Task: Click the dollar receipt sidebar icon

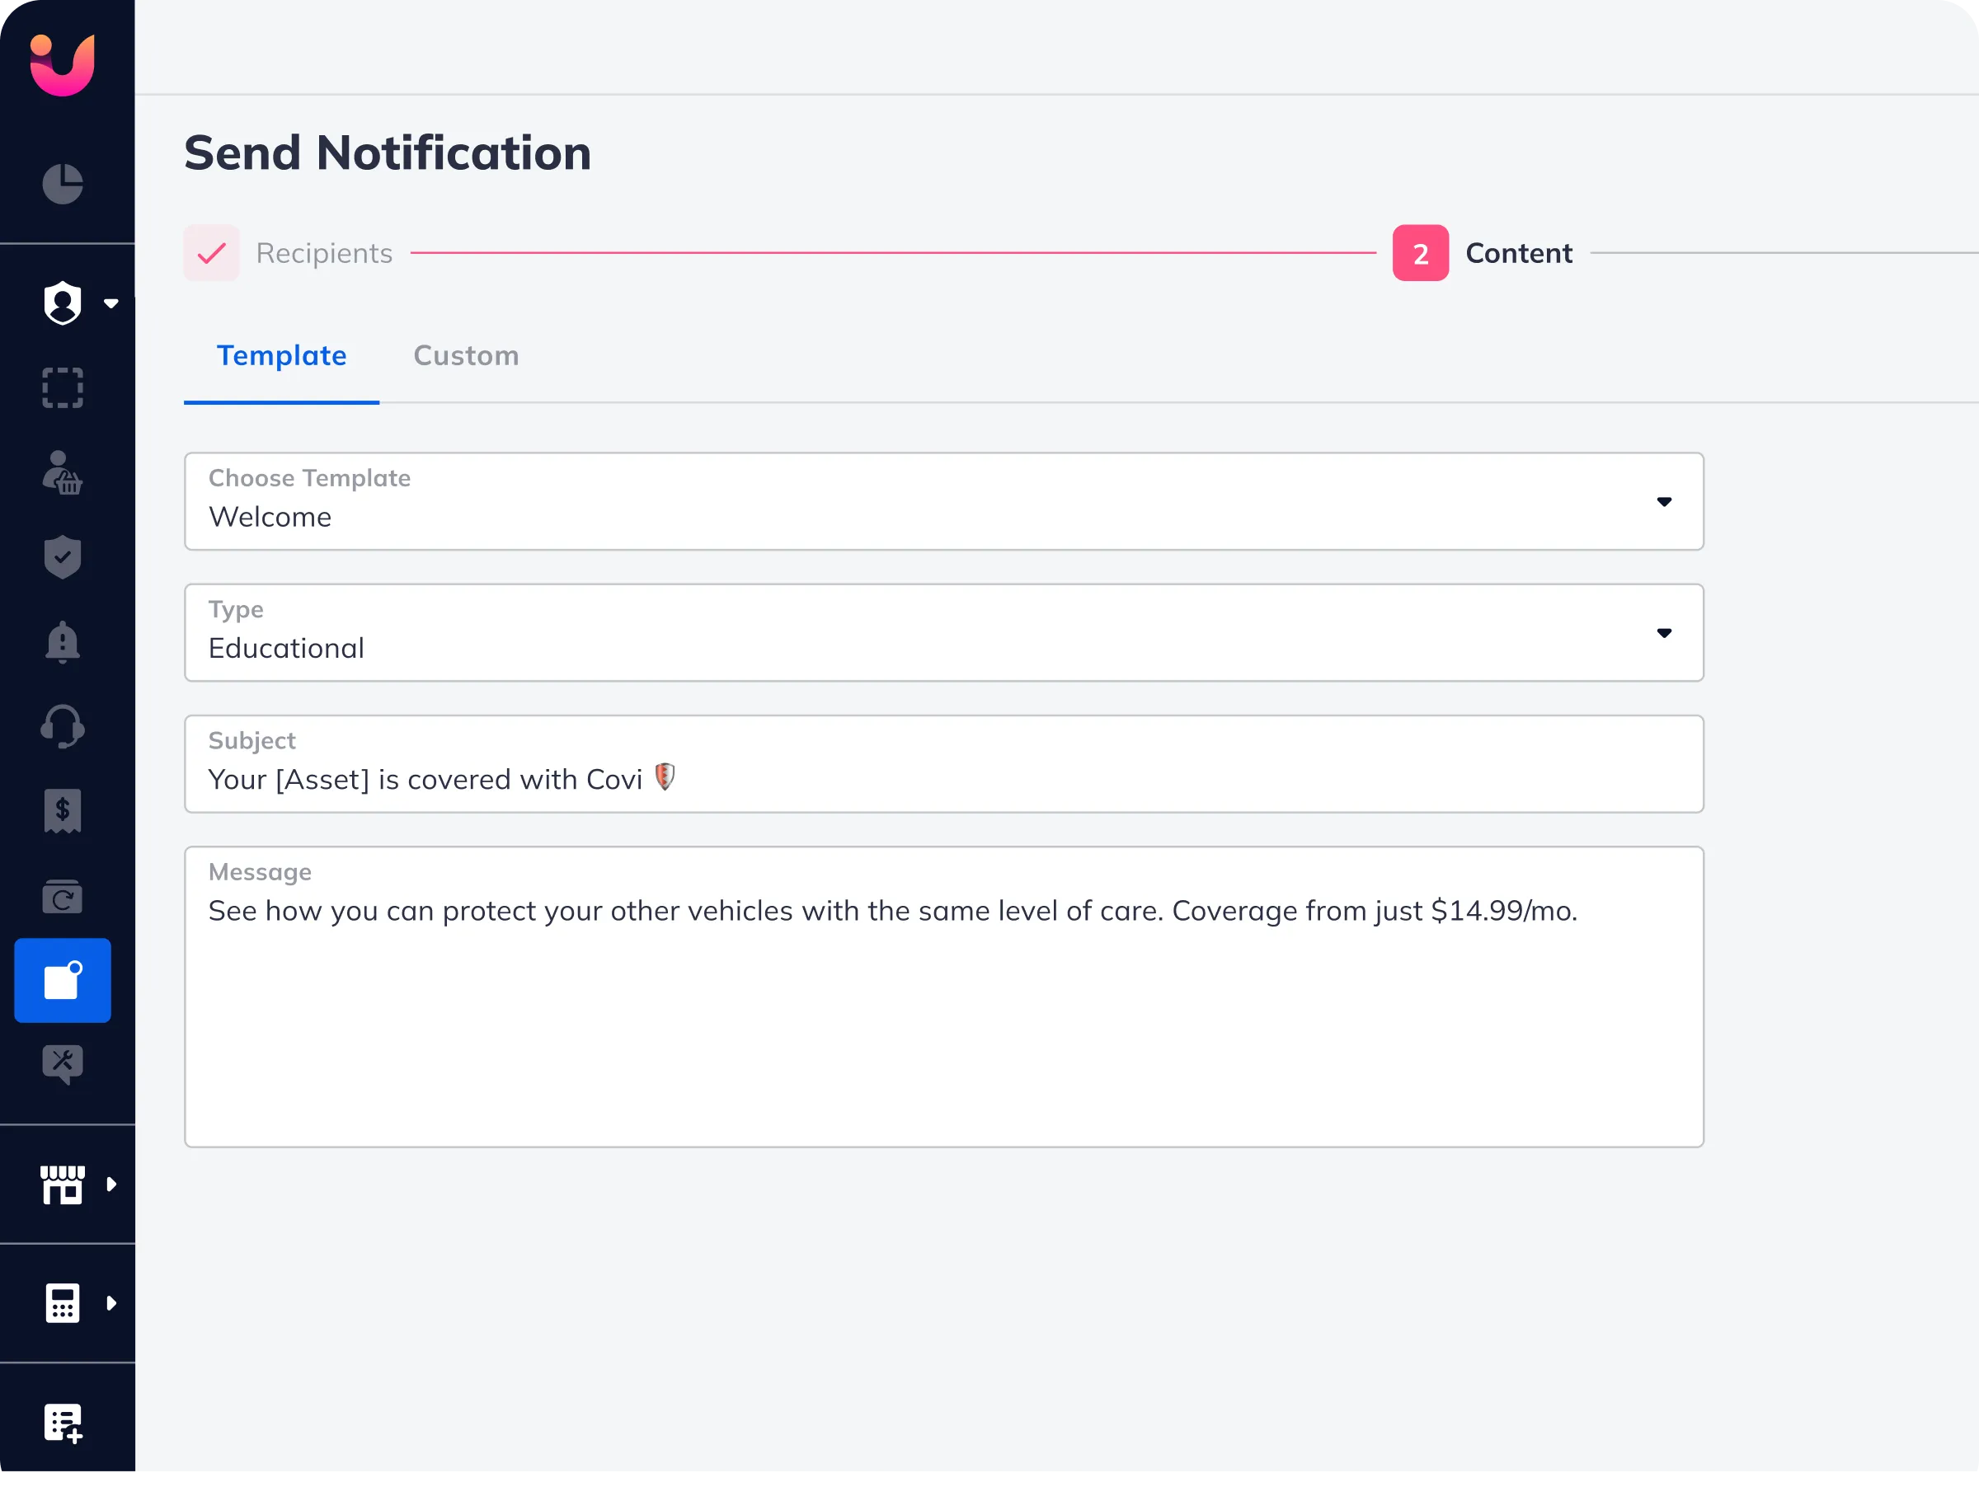Action: [x=63, y=810]
